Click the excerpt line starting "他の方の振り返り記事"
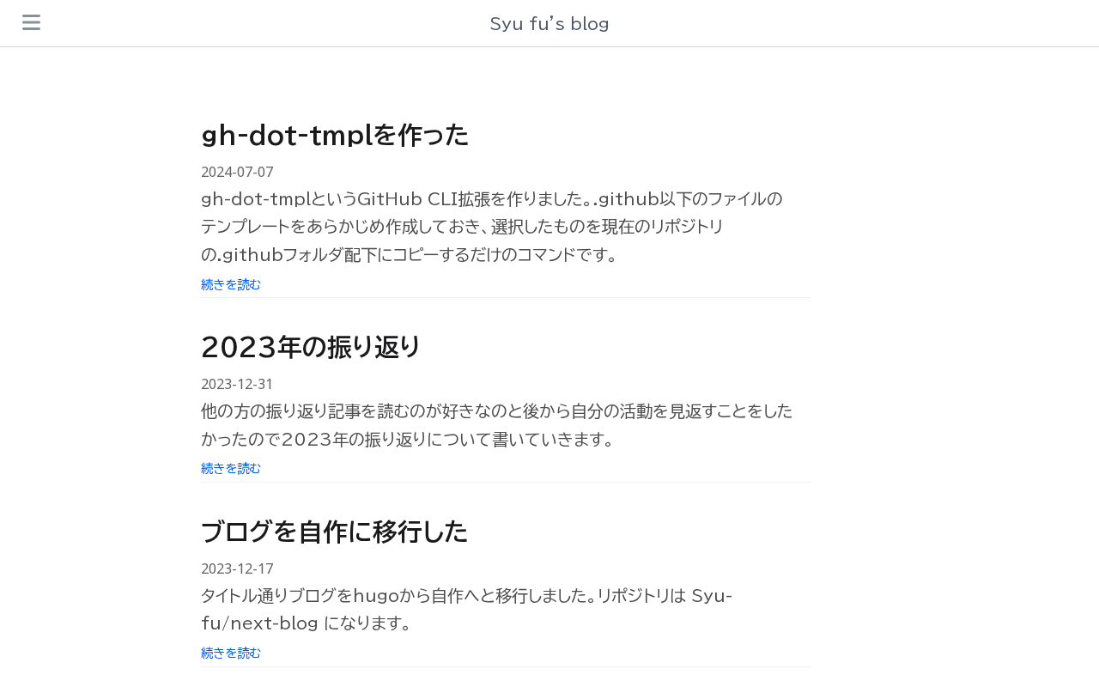 click(496, 410)
